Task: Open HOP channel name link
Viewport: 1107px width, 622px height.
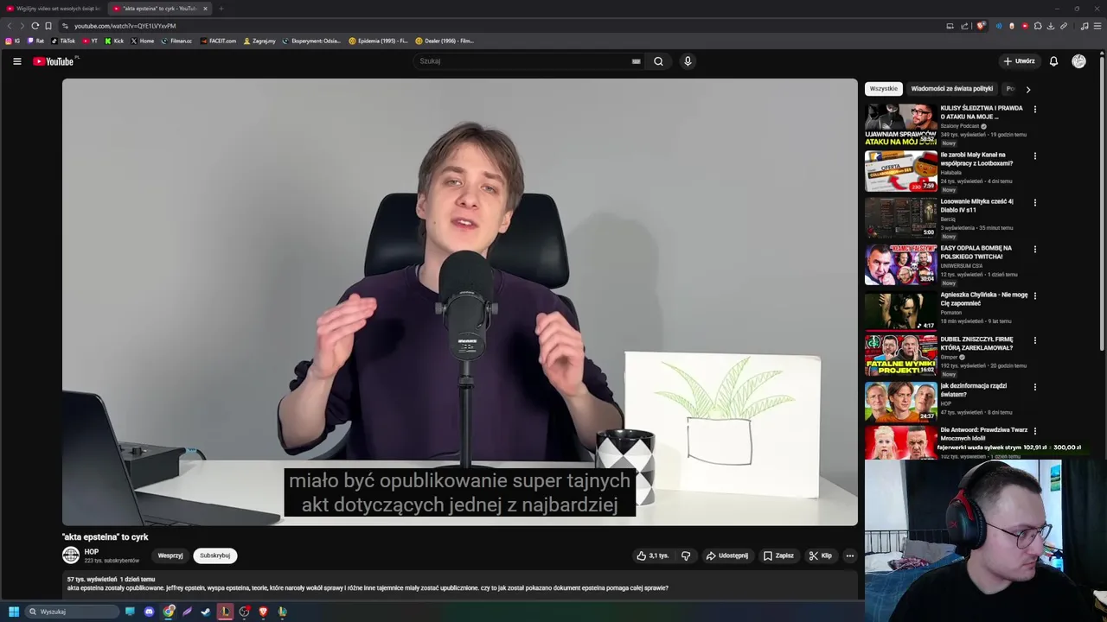Action: (x=92, y=552)
